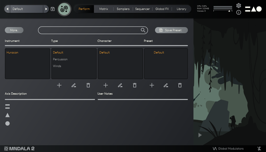Open settings with the gear icon

238,6
